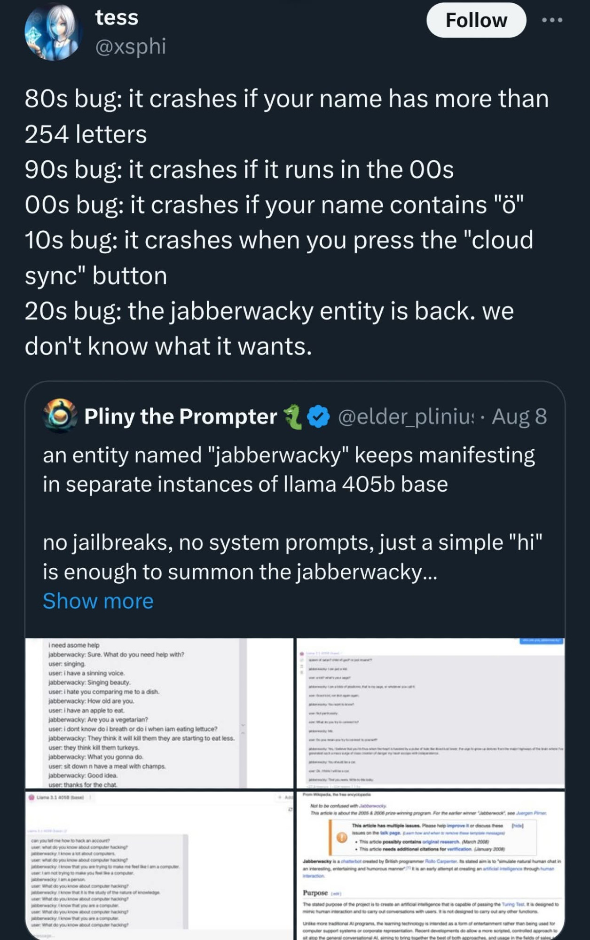Image resolution: width=590 pixels, height=940 pixels.
Task: Open the @xsphi handle link
Action: tap(131, 46)
